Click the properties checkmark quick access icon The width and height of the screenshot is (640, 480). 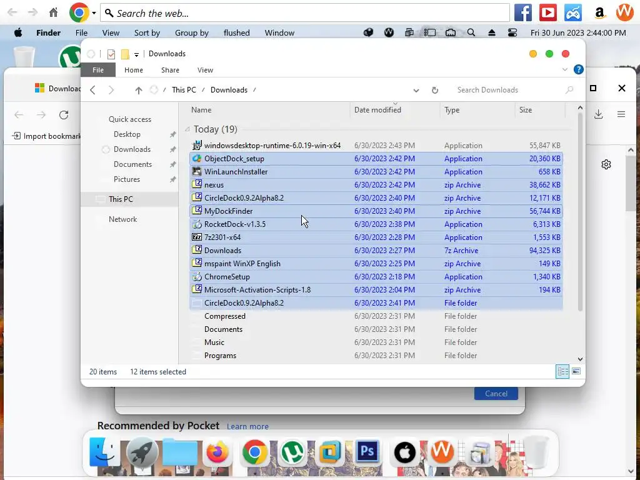tap(111, 54)
